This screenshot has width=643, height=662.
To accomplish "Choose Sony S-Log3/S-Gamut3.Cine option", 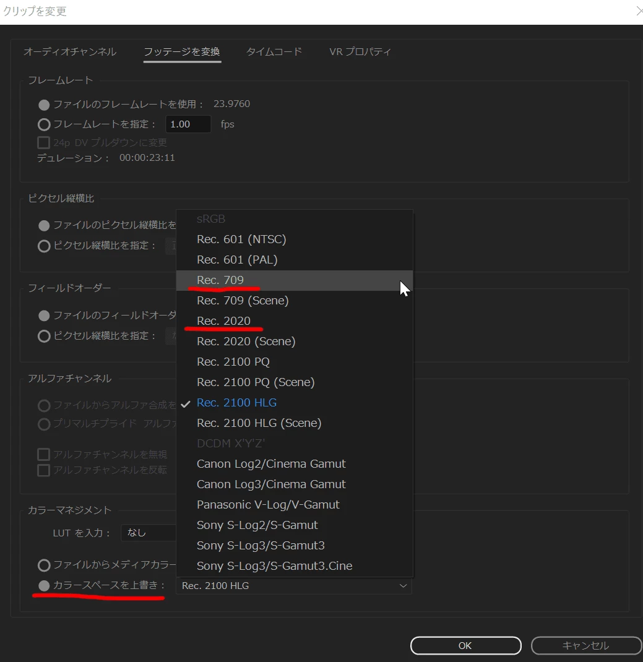I will (x=295, y=565).
